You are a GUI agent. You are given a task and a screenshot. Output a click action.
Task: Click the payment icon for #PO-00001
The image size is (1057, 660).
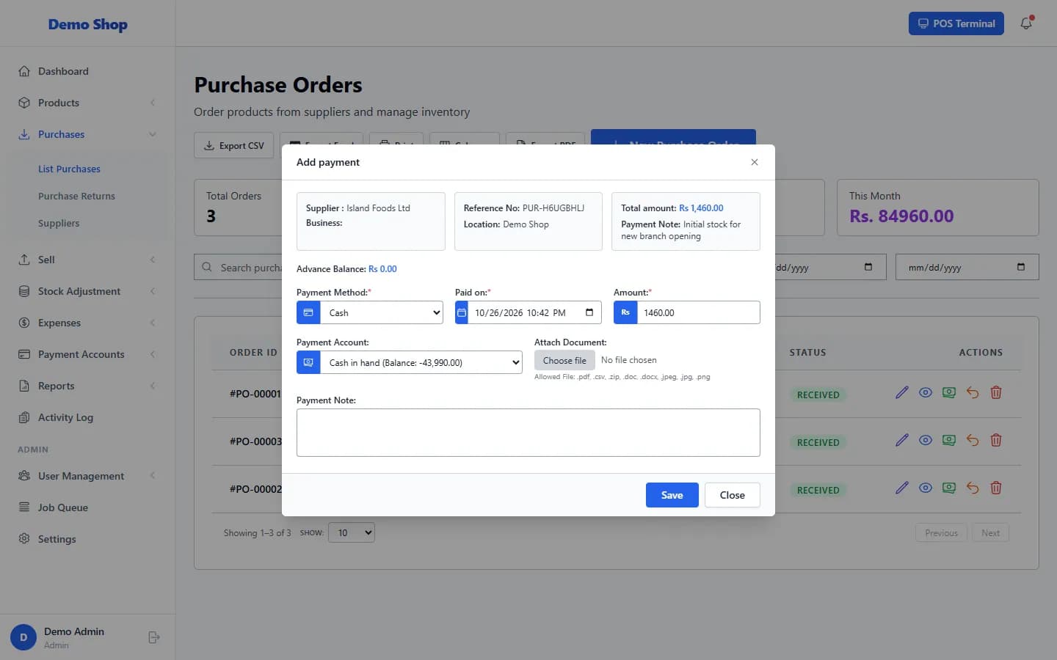tap(949, 392)
